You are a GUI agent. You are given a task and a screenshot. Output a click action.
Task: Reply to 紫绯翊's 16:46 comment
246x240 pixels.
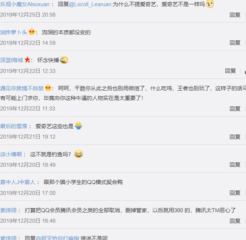[235, 221]
